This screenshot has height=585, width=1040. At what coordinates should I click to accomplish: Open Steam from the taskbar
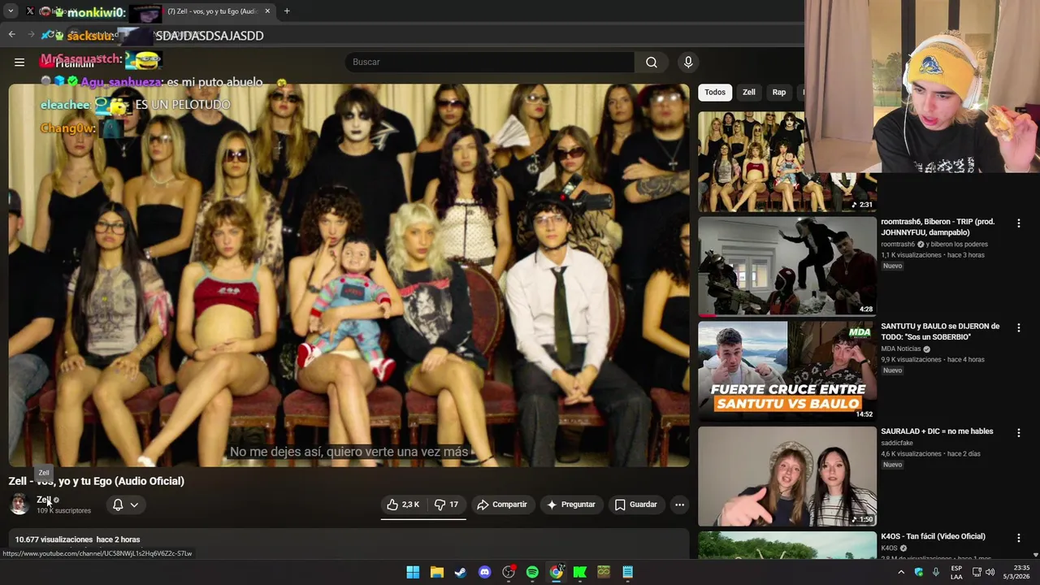point(461,572)
